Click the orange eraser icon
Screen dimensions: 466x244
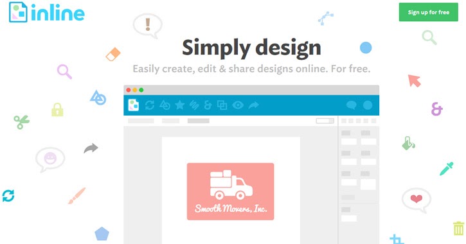tap(113, 54)
